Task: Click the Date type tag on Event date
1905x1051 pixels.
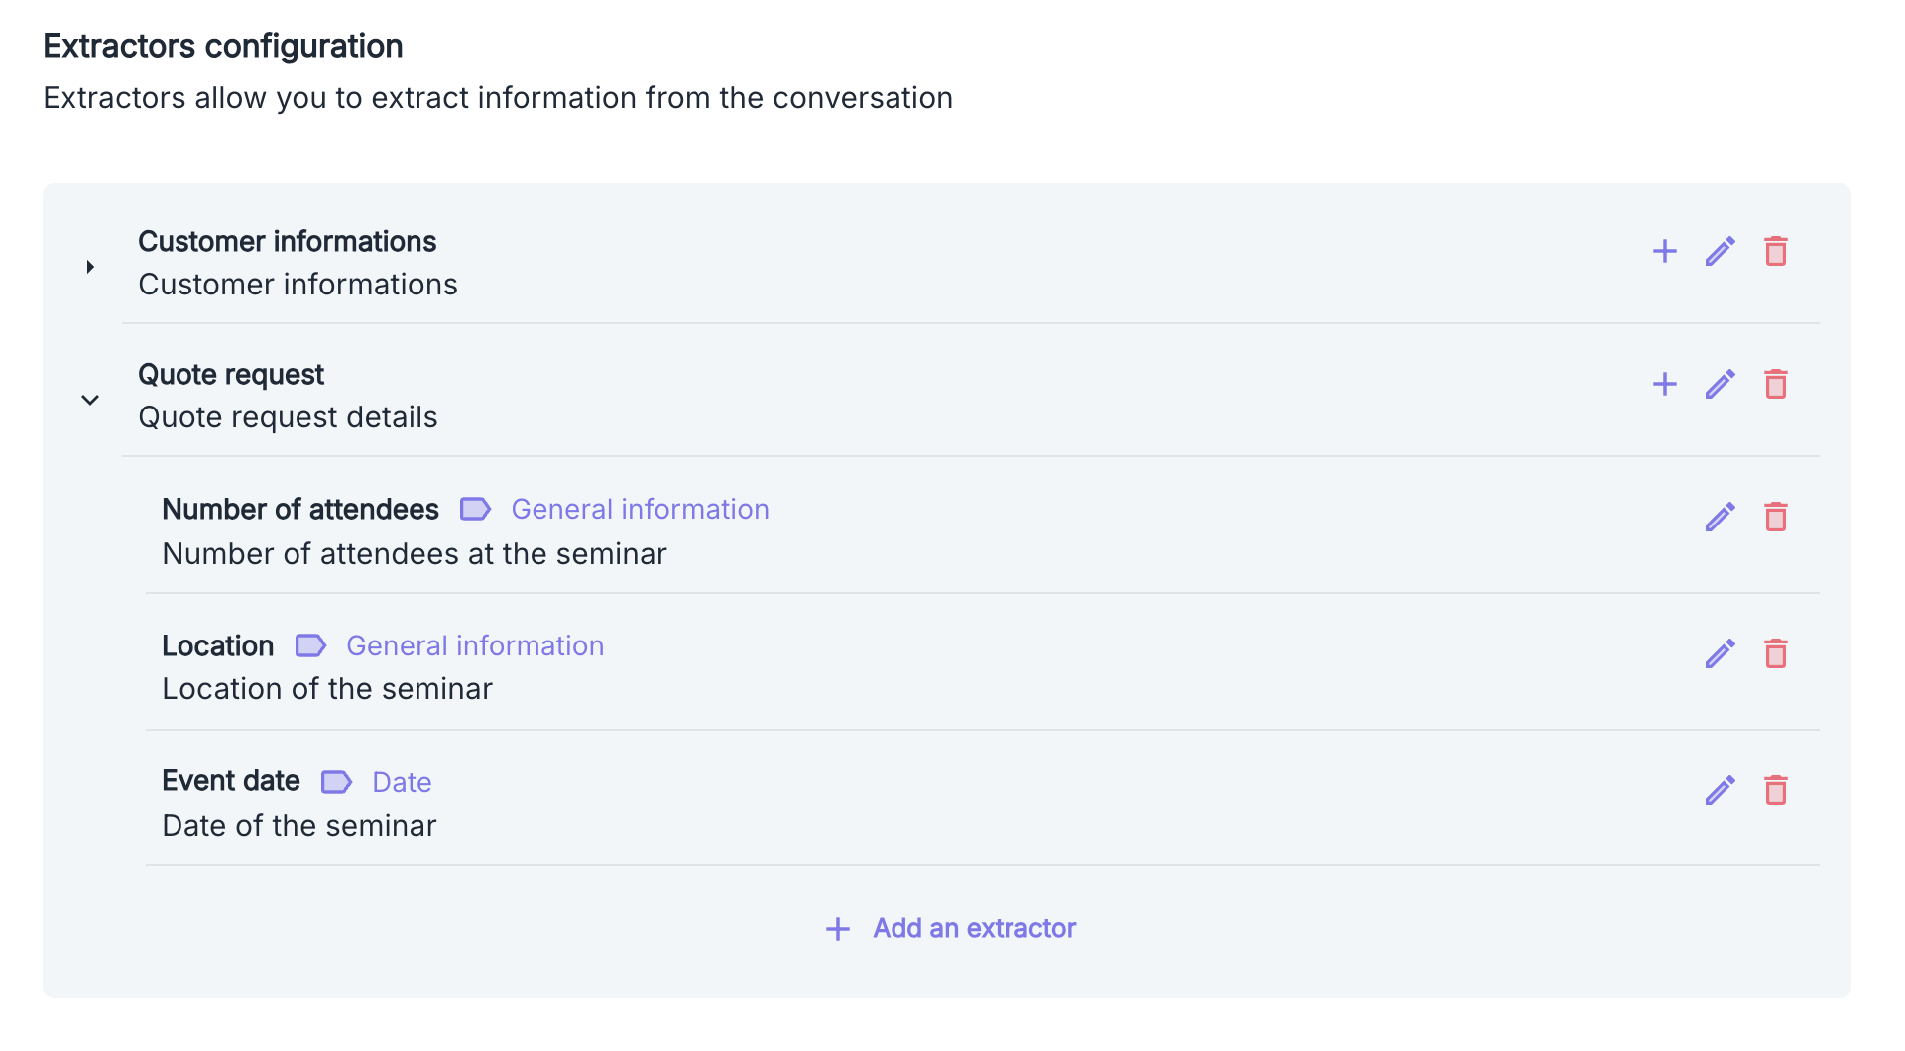Action: pos(401,782)
